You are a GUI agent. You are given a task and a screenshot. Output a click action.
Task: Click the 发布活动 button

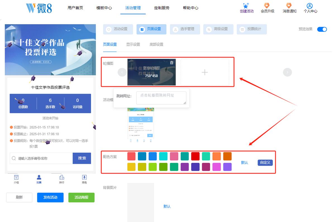50,197
